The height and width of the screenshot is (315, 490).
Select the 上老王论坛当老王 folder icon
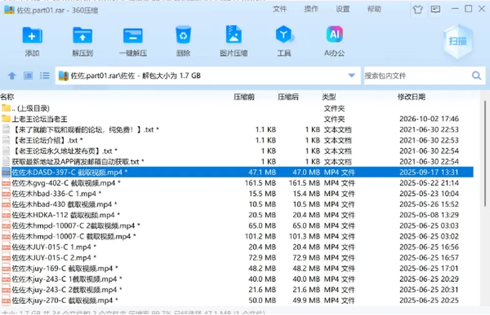click(x=6, y=119)
